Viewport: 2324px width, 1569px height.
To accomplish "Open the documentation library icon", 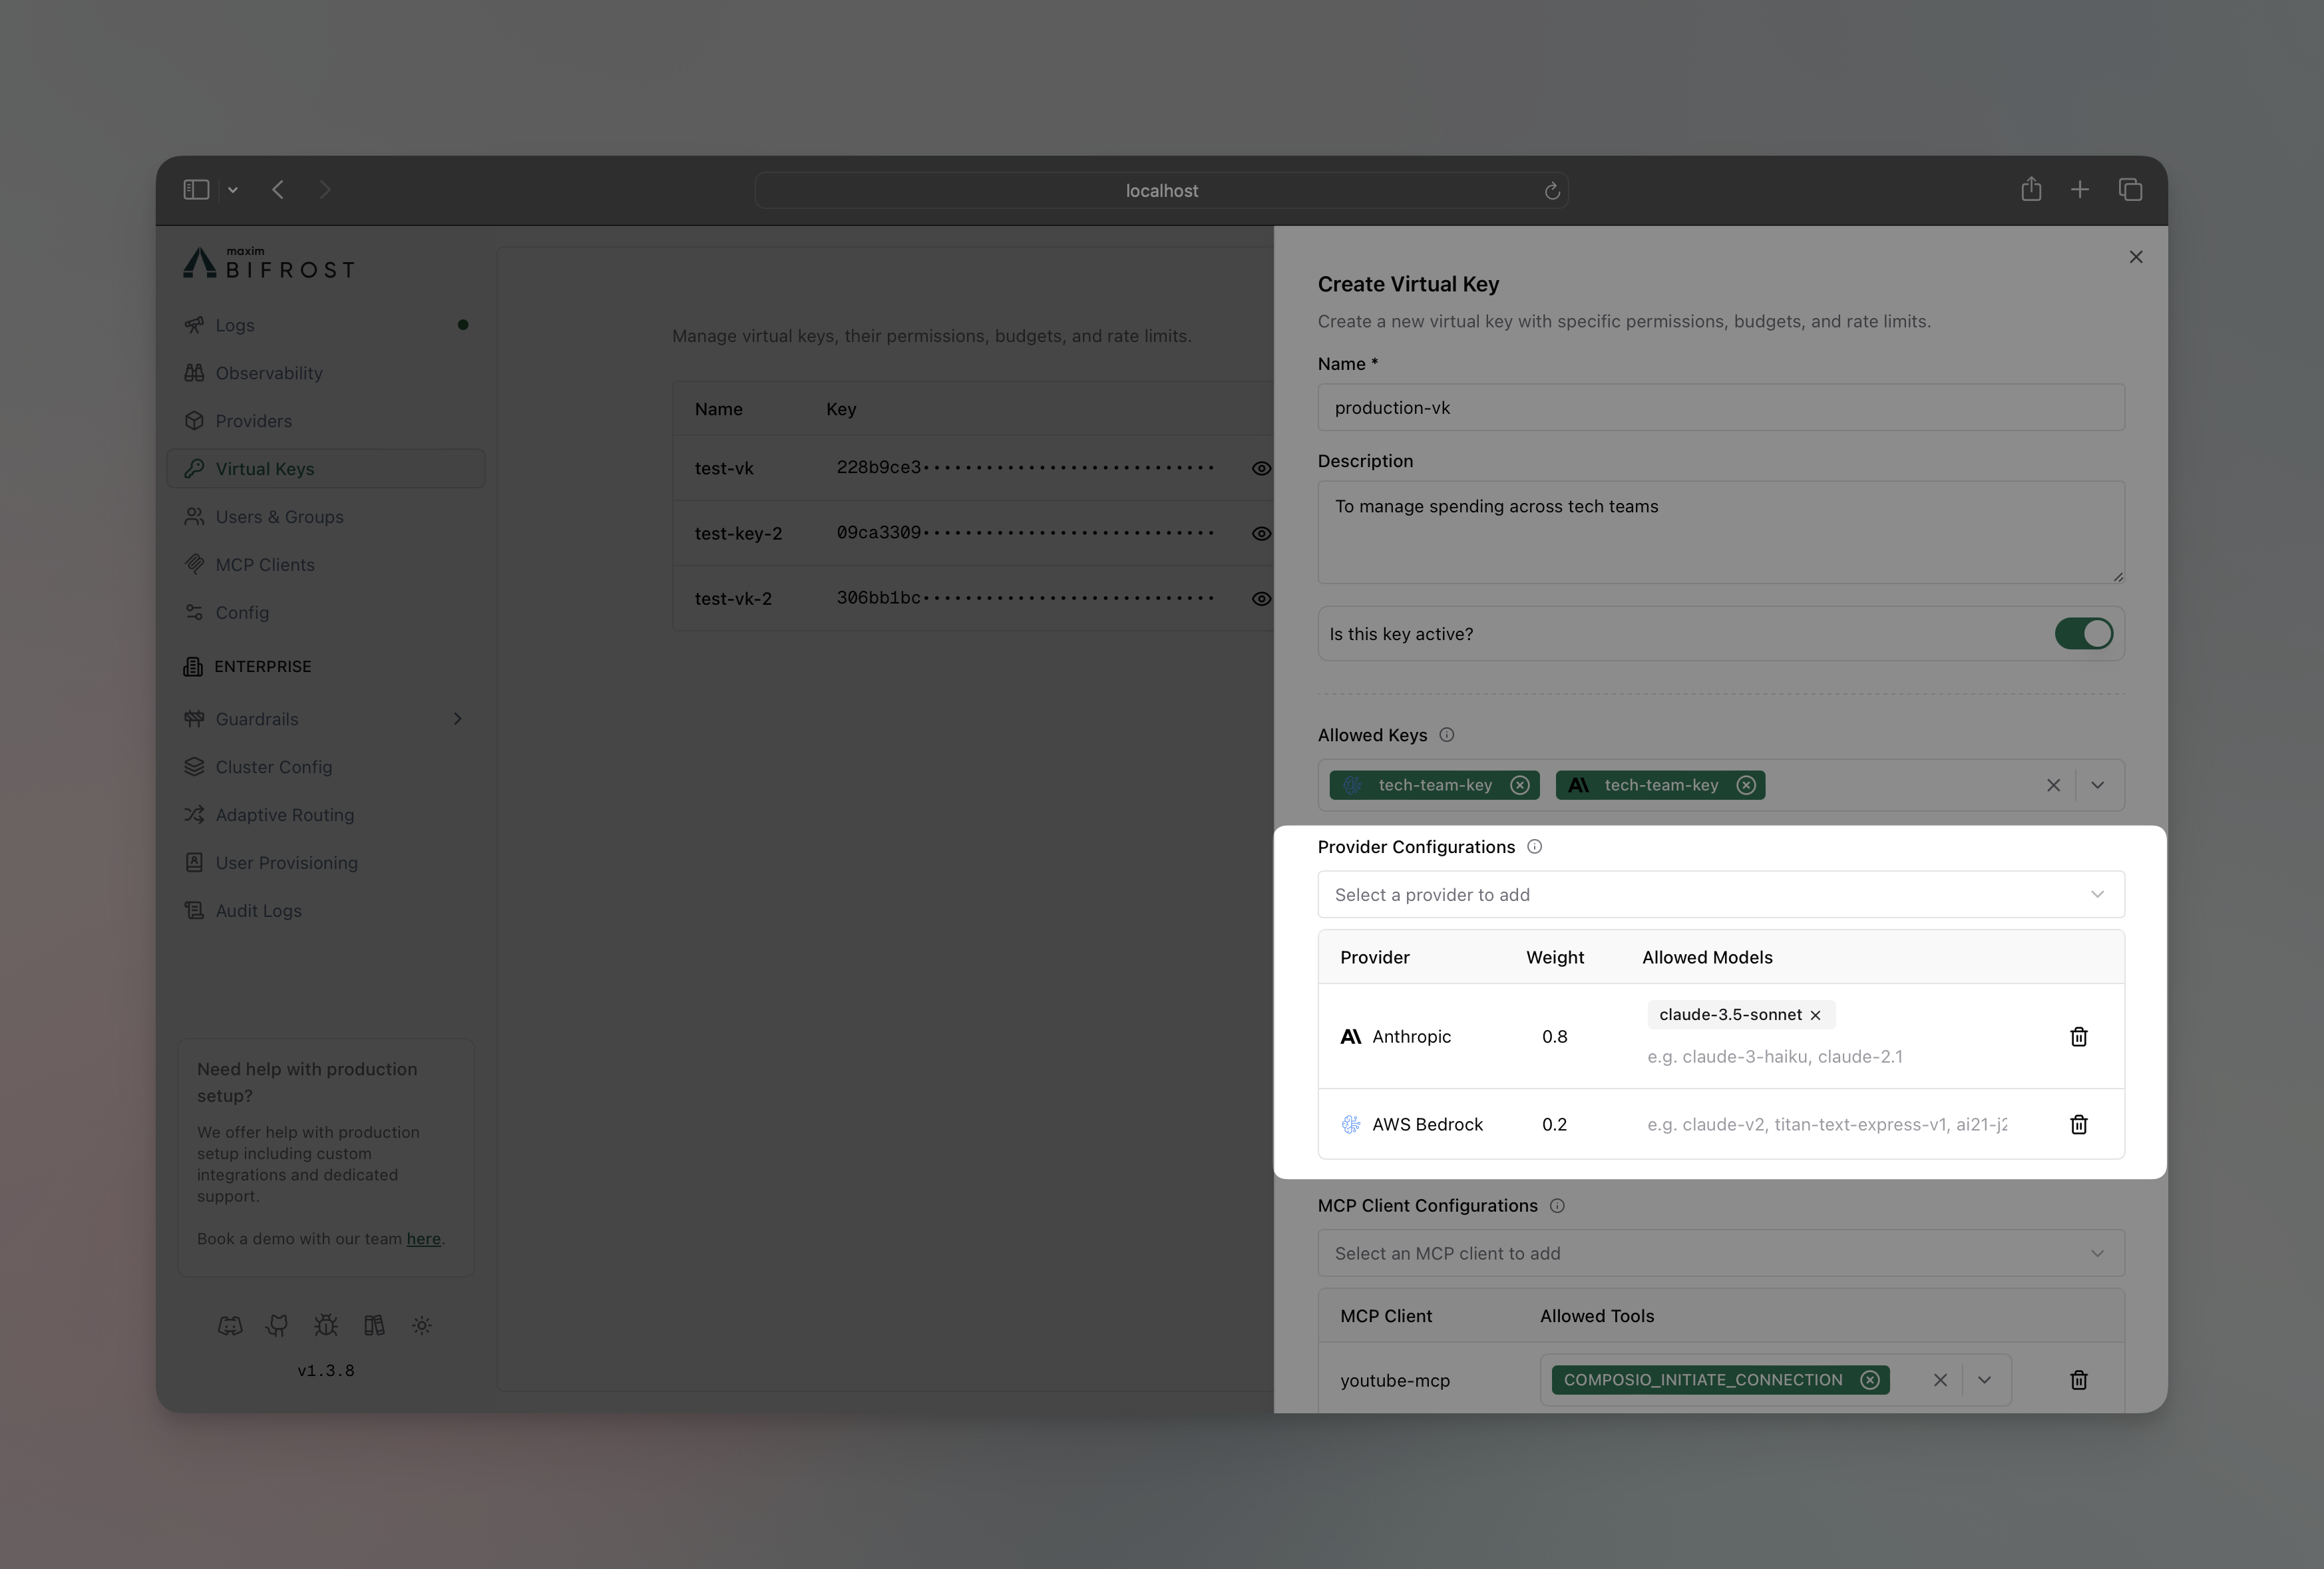I will (373, 1325).
